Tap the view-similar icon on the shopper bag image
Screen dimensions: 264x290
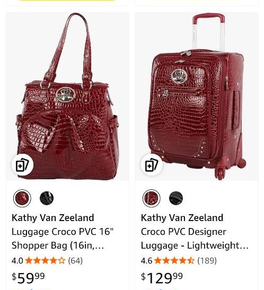tap(22, 165)
